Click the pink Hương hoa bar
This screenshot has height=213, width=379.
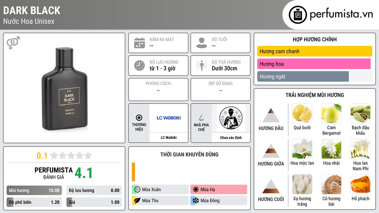(314, 64)
